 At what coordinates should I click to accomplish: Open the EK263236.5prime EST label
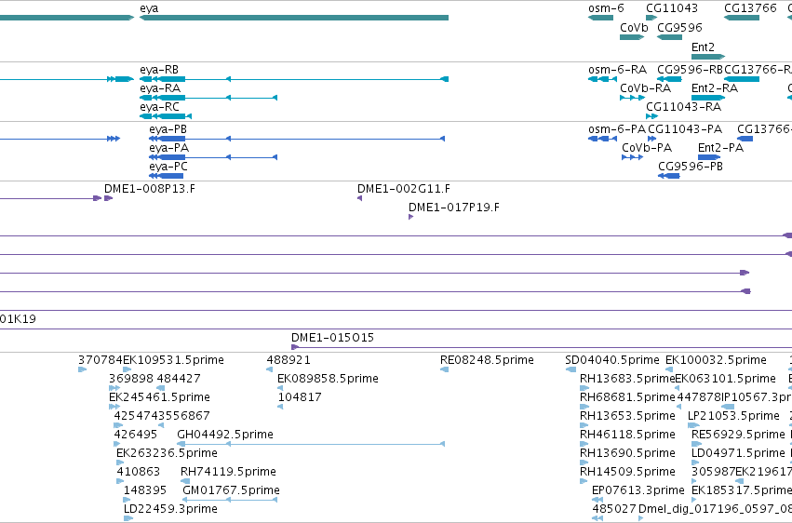tap(167, 453)
